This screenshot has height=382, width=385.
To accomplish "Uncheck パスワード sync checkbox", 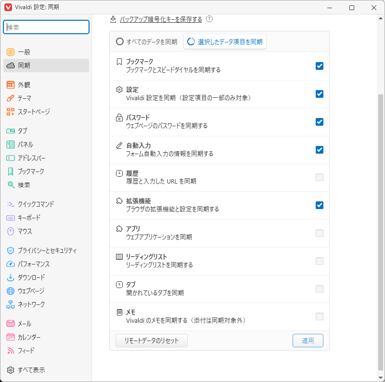I will tap(320, 122).
